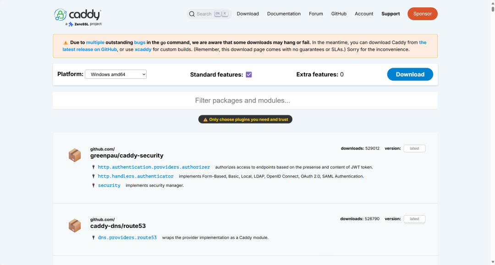Open the Platform dropdown
Viewport: 495px width, 265px height.
pos(115,74)
